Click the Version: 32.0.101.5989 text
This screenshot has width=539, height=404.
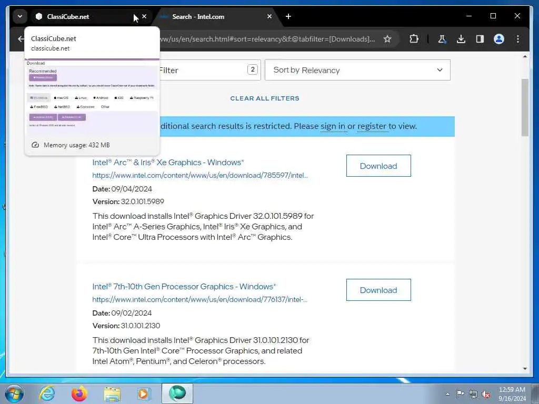click(x=128, y=201)
